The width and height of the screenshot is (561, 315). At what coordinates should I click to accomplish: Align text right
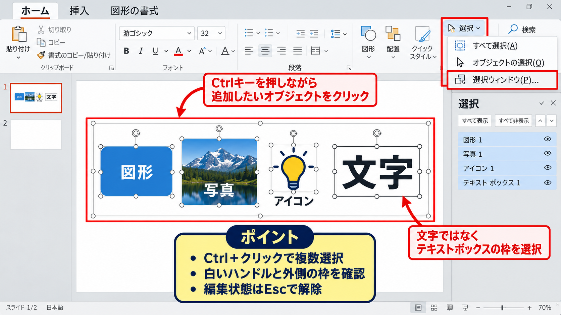282,51
